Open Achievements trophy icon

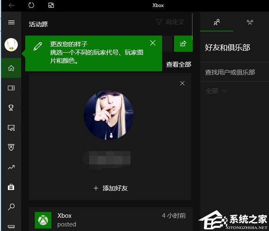click(x=11, y=108)
